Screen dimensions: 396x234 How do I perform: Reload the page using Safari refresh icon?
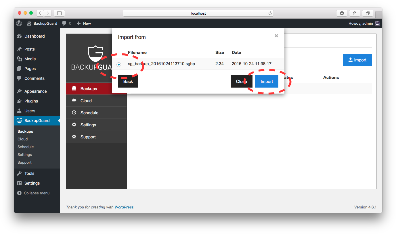point(270,13)
